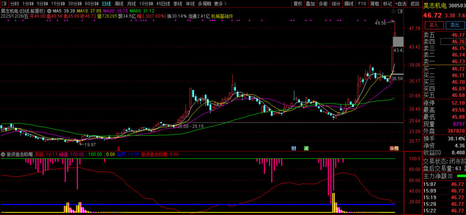The height and width of the screenshot is (215, 466).
Task: Click the green 主力净额 bar indicator
Action: (461, 175)
